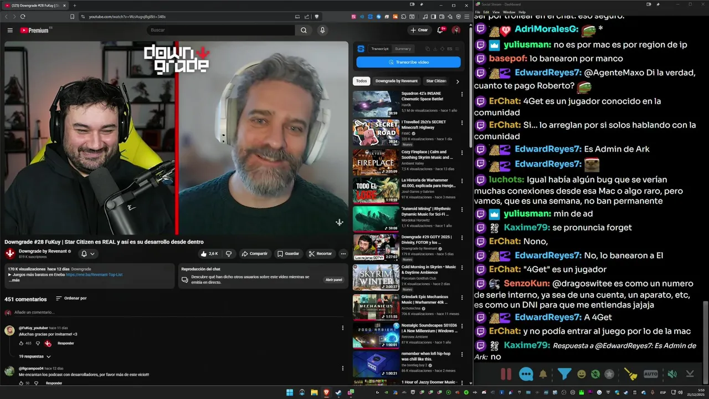Select the Downgrade by Revenant filter chip
The height and width of the screenshot is (399, 709).
click(x=397, y=81)
